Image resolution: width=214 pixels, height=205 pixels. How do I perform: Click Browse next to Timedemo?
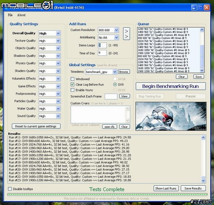124,72
